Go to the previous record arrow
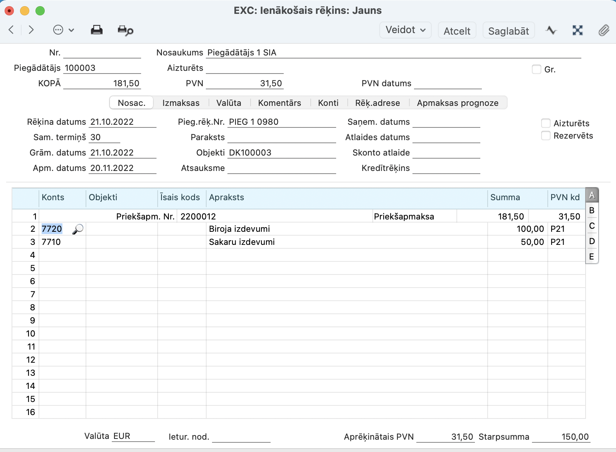 tap(11, 30)
